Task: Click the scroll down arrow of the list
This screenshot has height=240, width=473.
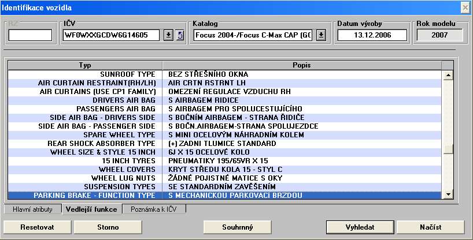Action: click(447, 195)
